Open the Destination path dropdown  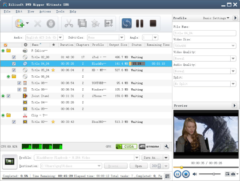[99, 166]
